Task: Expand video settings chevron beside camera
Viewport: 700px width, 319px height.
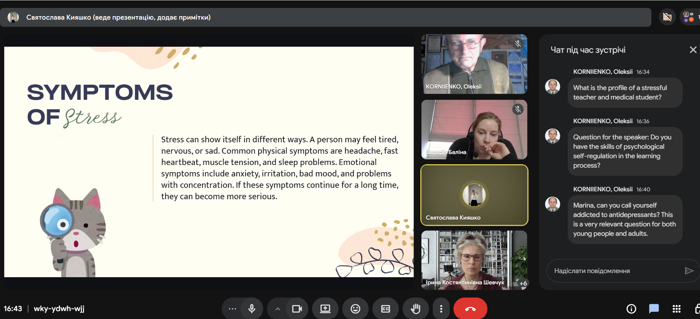Action: 277,309
